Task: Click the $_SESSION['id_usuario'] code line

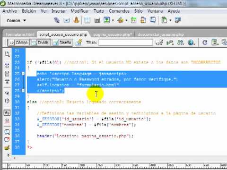Action: point(94,119)
